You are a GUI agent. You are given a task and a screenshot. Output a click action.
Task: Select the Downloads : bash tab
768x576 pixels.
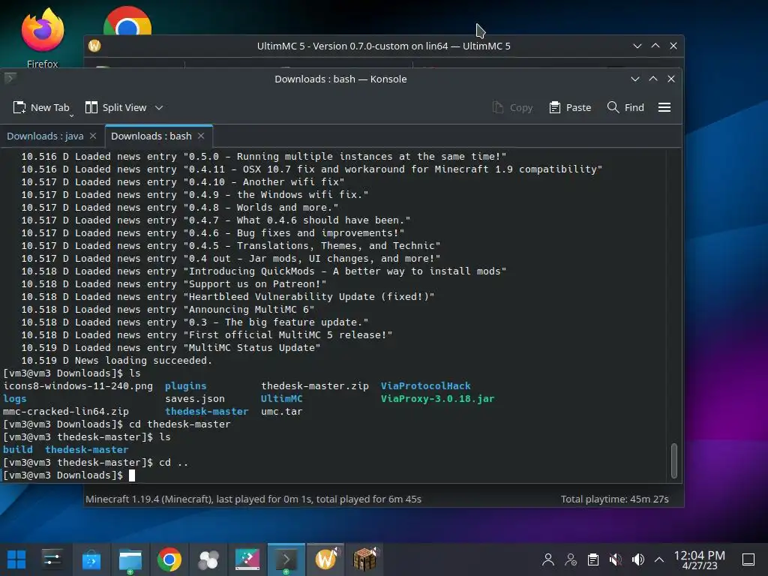tap(151, 136)
